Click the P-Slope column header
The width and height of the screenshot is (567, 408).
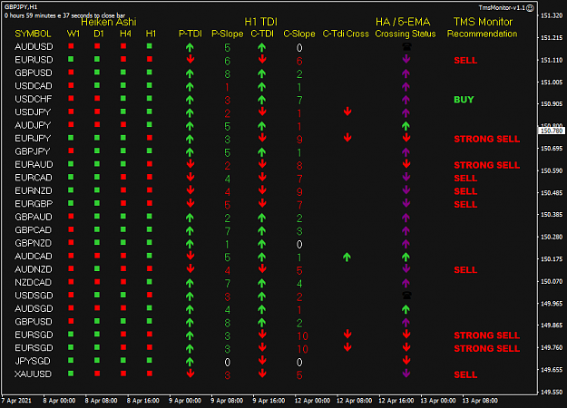tap(227, 34)
